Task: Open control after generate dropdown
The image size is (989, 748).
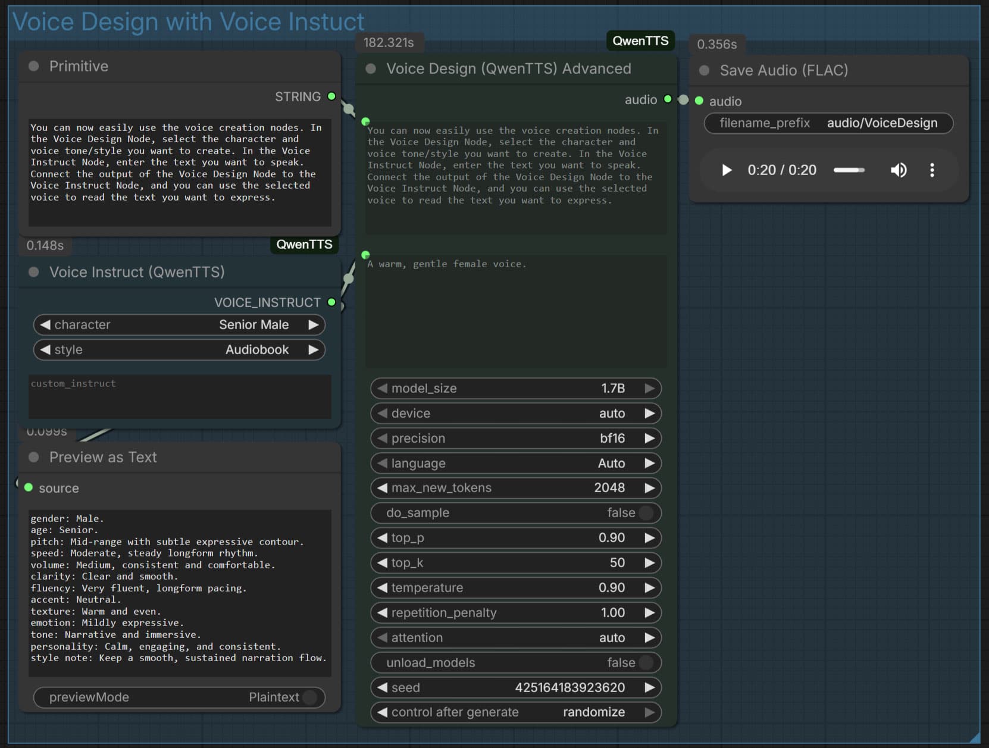Action: tap(516, 712)
